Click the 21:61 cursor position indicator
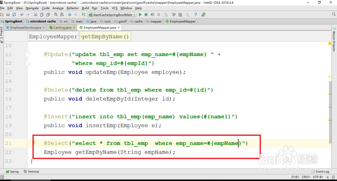337x181 pixels. pos(295,177)
